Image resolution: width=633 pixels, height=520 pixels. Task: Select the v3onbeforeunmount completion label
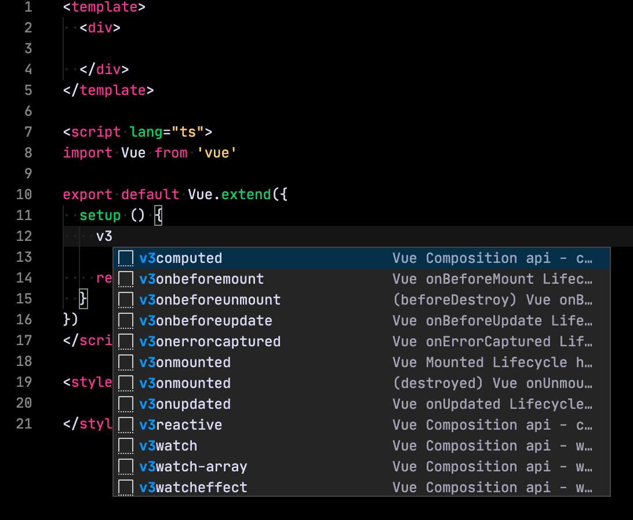[x=210, y=300]
